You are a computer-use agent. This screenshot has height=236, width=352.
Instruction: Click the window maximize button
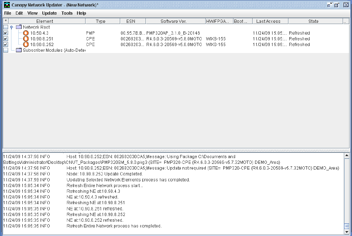337,5
